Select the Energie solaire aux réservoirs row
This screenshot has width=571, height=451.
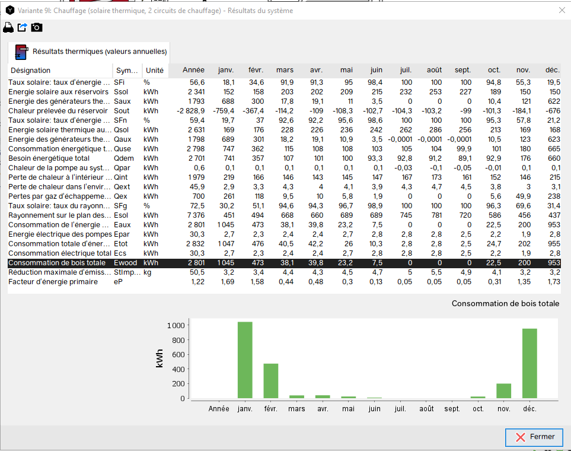pyautogui.click(x=284, y=92)
